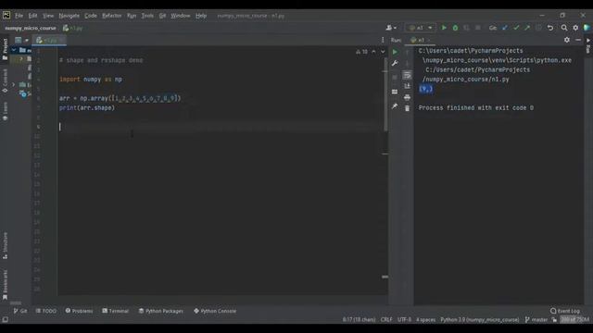The height and width of the screenshot is (333, 593).
Task: Open Git tool window button
Action: pyautogui.click(x=20, y=311)
